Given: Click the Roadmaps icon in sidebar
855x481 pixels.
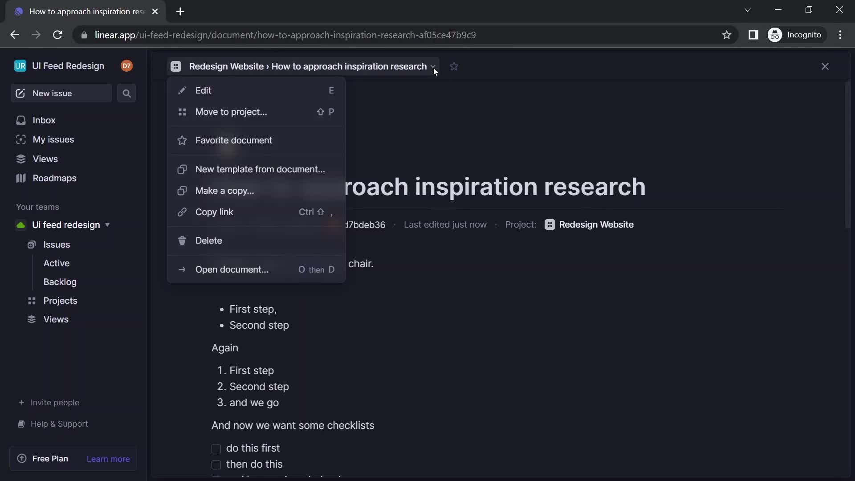Looking at the screenshot, I should point(20,177).
